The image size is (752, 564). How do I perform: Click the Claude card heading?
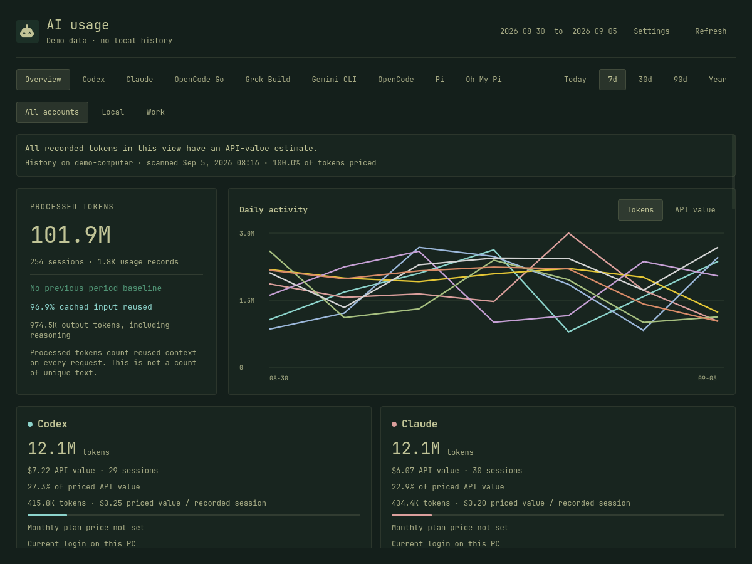click(419, 424)
